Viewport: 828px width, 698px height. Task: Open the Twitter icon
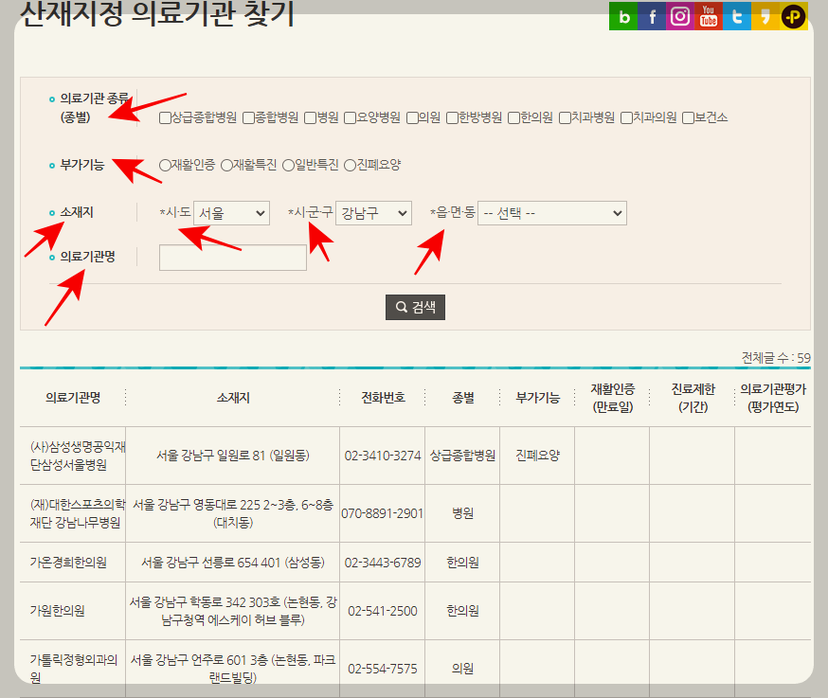coord(736,16)
